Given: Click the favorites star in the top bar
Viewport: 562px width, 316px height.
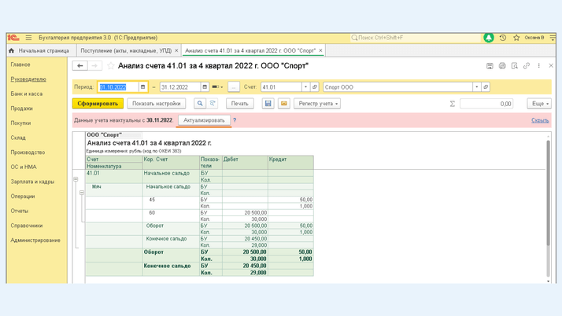Looking at the screenshot, I should pos(516,38).
